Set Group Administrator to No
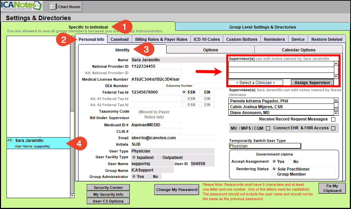This screenshot has width=351, height=209. (x=150, y=177)
